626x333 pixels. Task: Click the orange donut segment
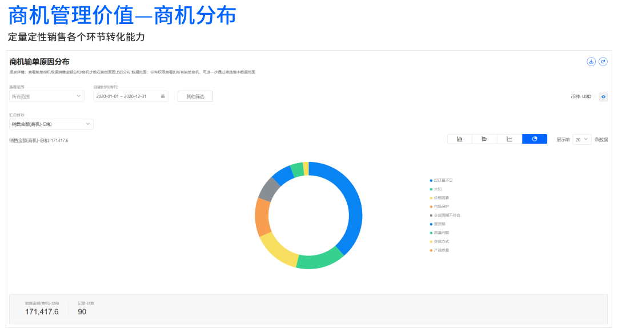(x=262, y=217)
